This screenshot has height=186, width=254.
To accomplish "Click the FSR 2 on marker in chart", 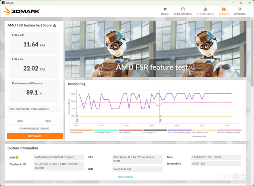I will [161, 118].
